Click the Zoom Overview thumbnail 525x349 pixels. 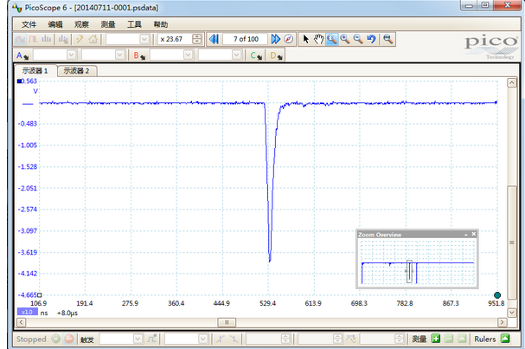[x=417, y=263]
